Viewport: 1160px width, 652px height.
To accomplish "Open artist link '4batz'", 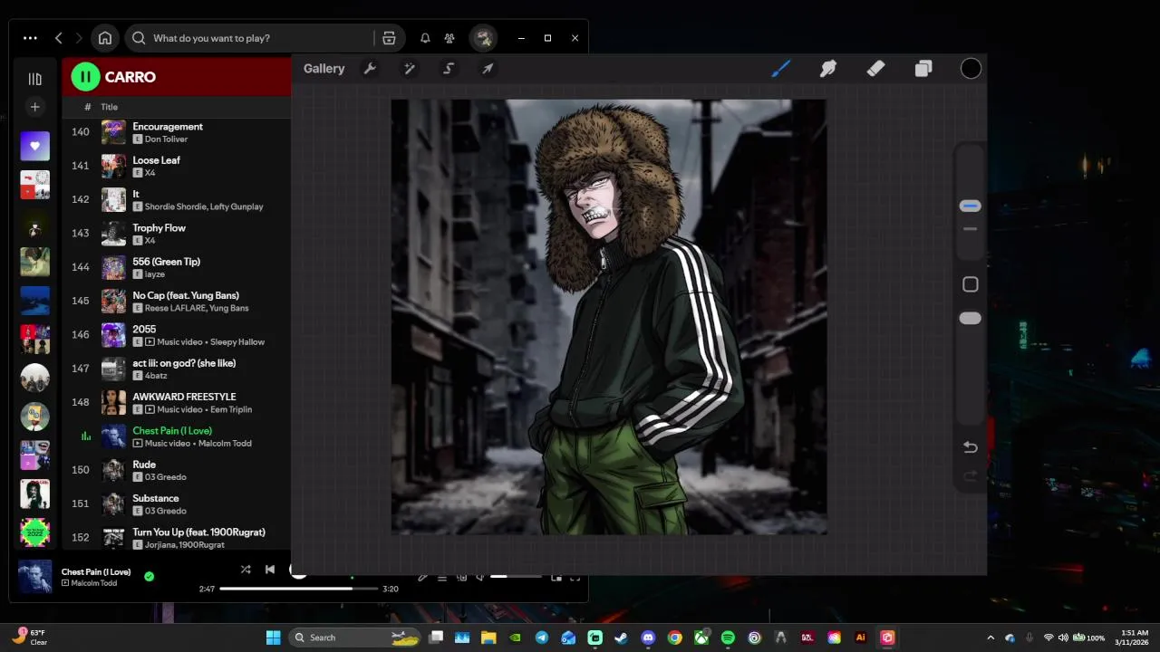I will click(156, 376).
